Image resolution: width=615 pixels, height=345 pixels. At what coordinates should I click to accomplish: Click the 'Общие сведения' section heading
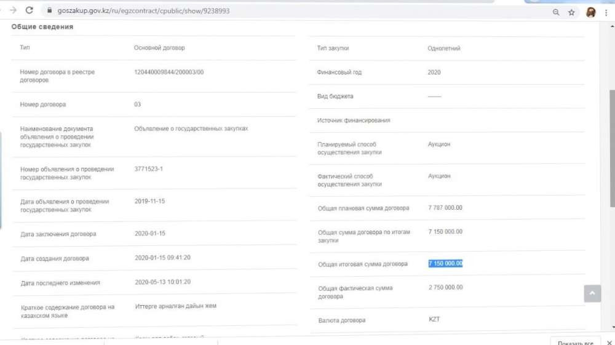[x=42, y=27]
